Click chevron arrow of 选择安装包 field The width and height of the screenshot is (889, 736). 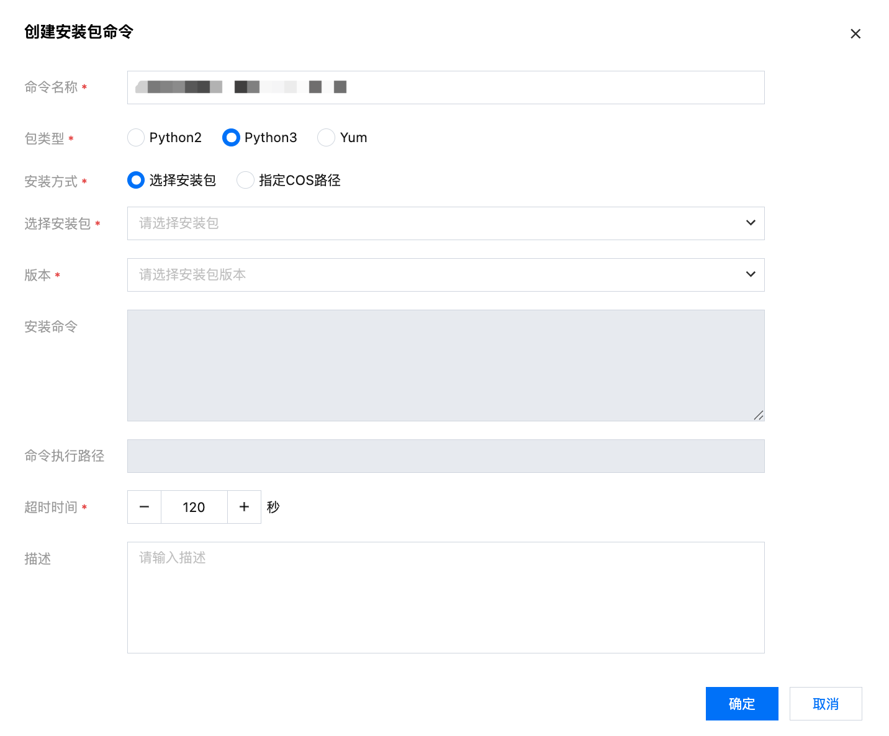click(751, 223)
